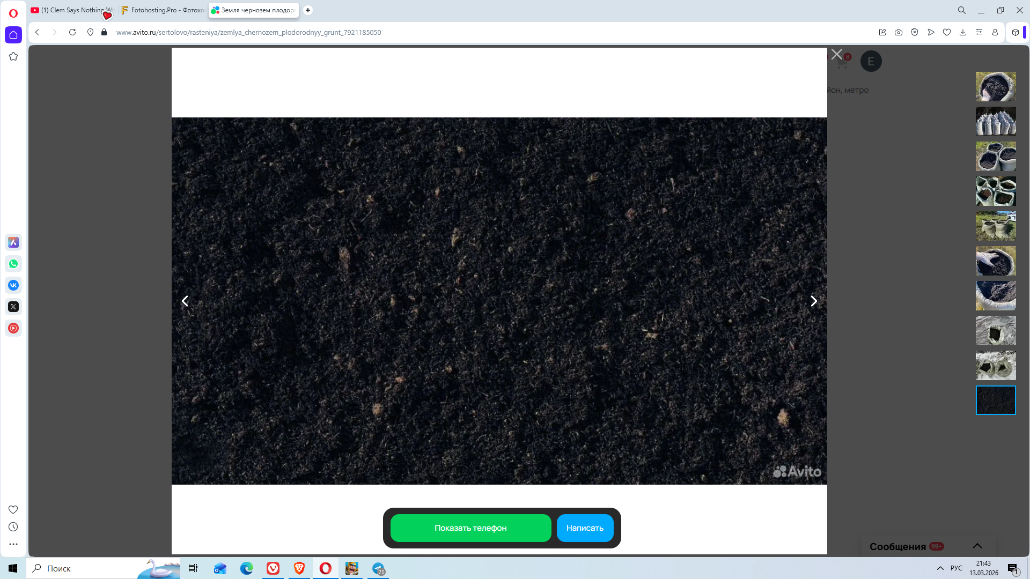Screen dimensions: 1030x579
Task: Click the snapshot camera icon in address bar
Action: pos(899,32)
